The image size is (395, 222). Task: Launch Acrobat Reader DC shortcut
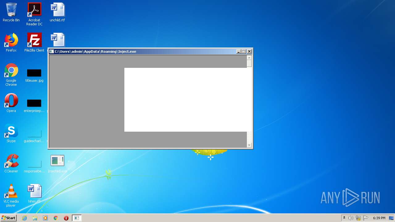34,14
